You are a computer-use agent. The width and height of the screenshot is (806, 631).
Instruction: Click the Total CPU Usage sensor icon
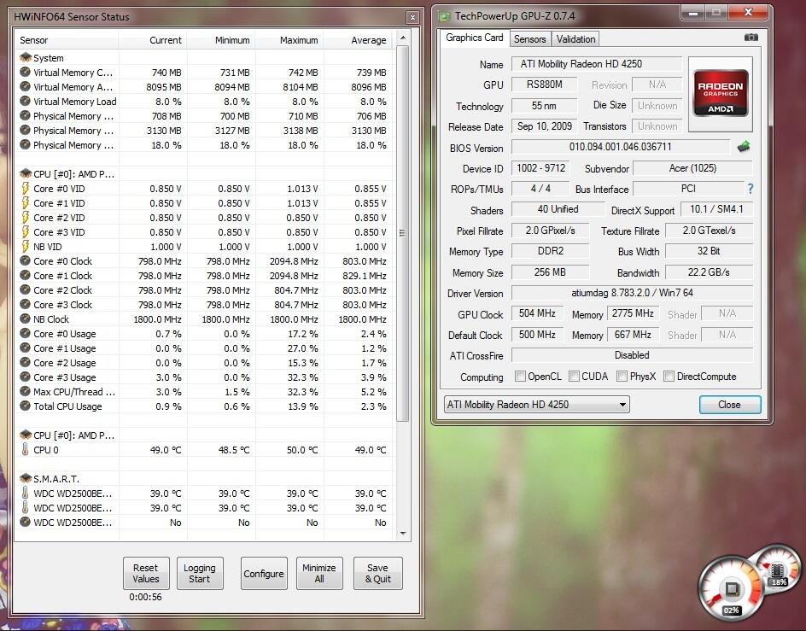pyautogui.click(x=26, y=406)
